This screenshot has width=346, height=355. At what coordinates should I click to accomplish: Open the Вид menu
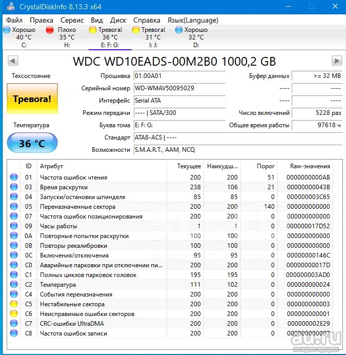coord(97,20)
